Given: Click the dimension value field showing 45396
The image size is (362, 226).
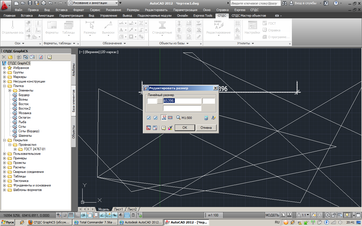Looking at the screenshot, I should (182, 101).
